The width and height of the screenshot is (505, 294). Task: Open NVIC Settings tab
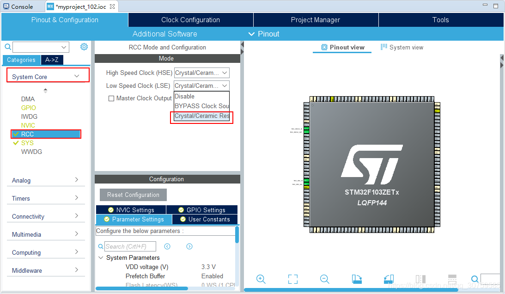pos(131,210)
